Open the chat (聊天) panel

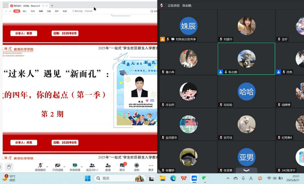[122, 167]
